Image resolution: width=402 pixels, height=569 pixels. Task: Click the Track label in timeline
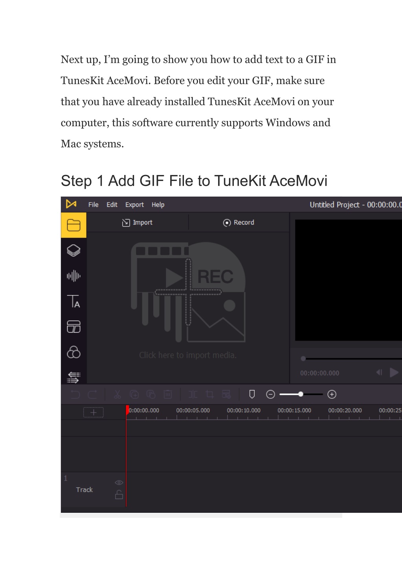pos(84,490)
